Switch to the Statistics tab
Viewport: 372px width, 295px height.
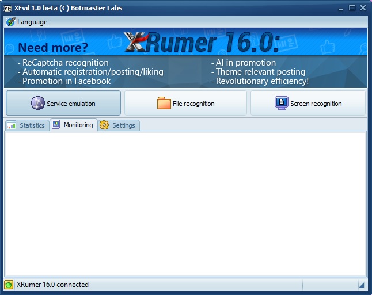tap(27, 125)
